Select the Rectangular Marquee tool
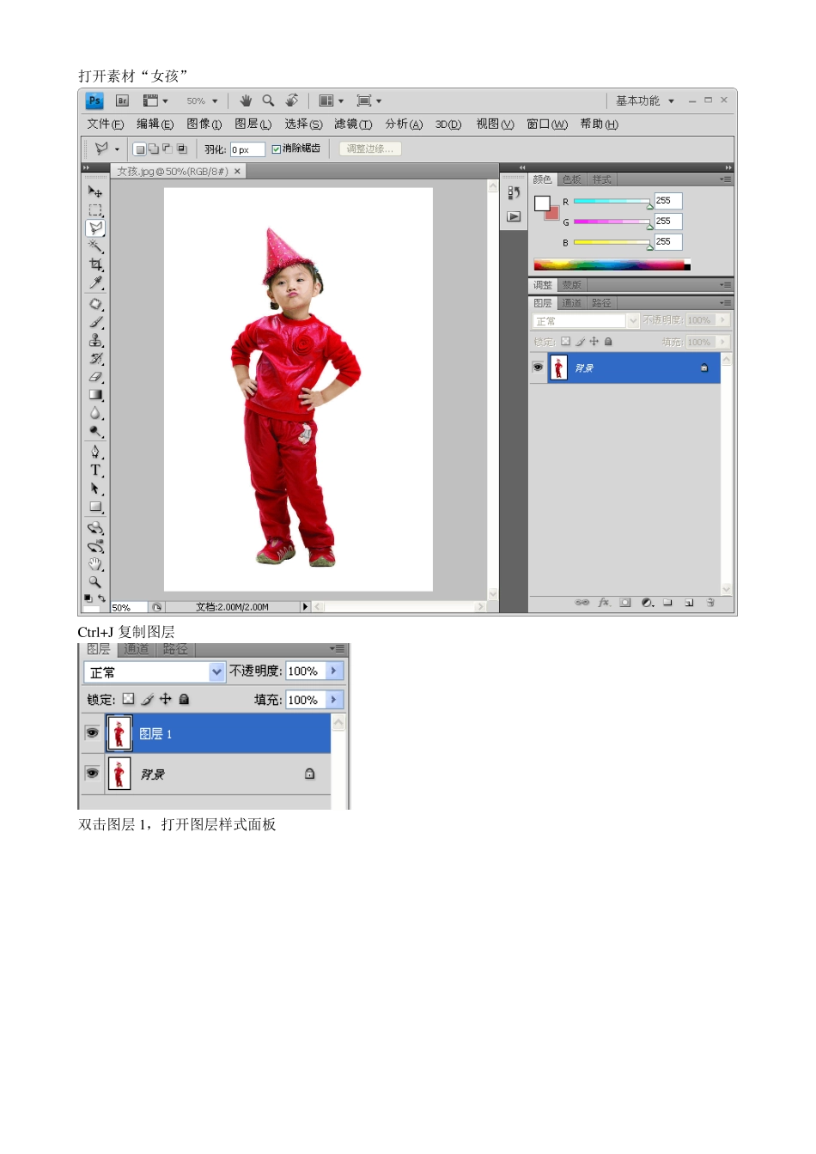 click(x=95, y=210)
